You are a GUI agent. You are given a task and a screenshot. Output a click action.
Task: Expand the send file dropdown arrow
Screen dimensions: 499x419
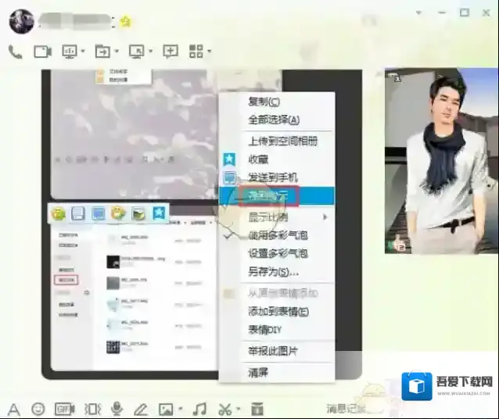(117, 51)
